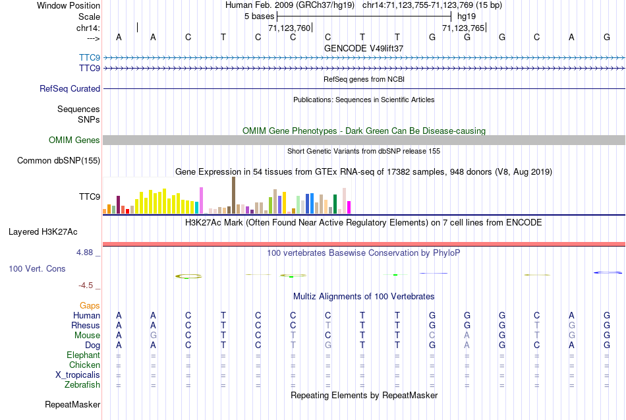Select the Rhesus species row label
Screen dimensions: 626x420
coord(86,325)
